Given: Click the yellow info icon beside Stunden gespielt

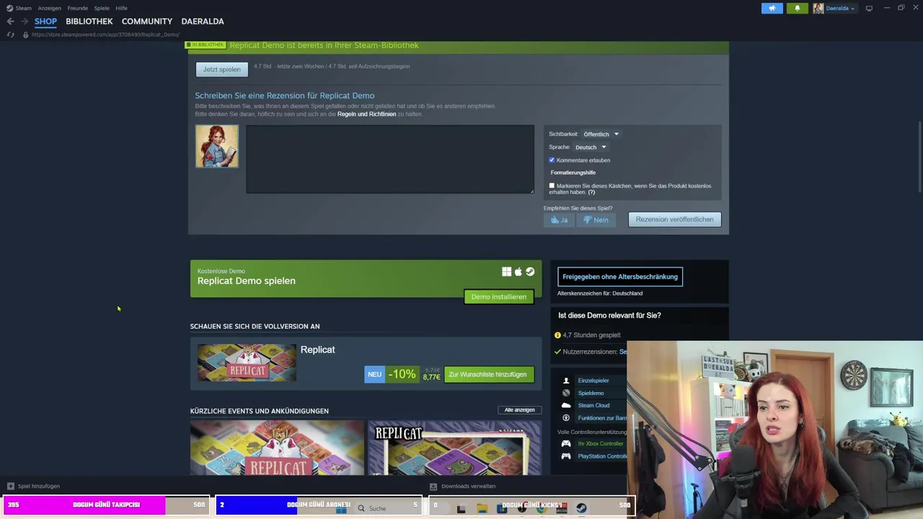Looking at the screenshot, I should coord(557,335).
